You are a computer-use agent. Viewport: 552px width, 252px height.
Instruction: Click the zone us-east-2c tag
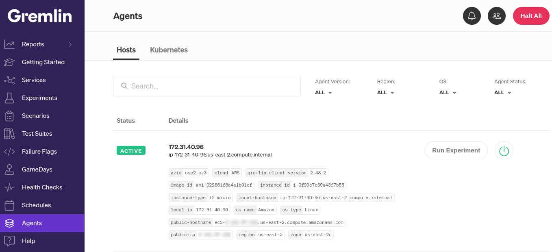[x=311, y=235]
